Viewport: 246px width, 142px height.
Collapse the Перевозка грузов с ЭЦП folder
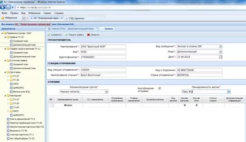click(2, 33)
